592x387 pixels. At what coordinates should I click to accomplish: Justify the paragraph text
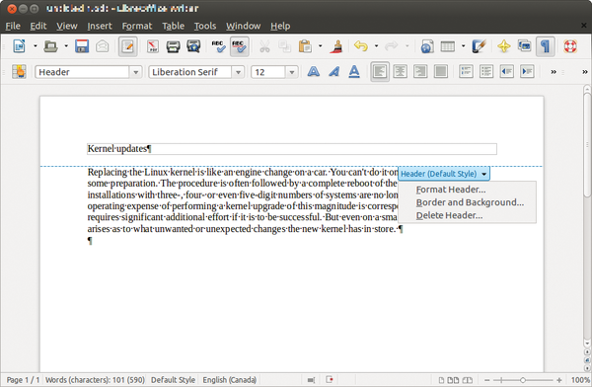tap(441, 71)
